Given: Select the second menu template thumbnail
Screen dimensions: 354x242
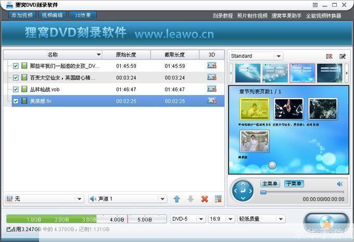Looking at the screenshot, I should 275,73.
